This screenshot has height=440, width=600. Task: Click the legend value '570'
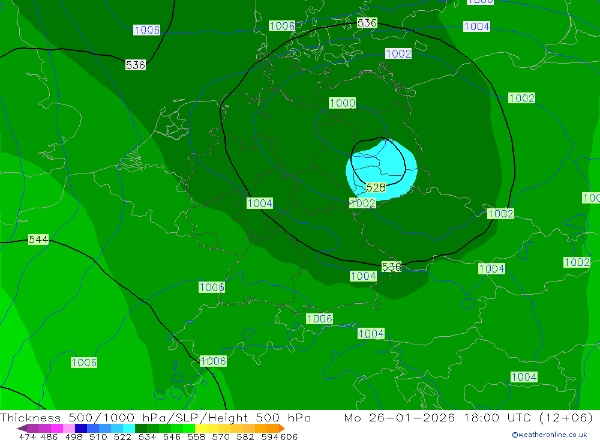tap(220, 436)
